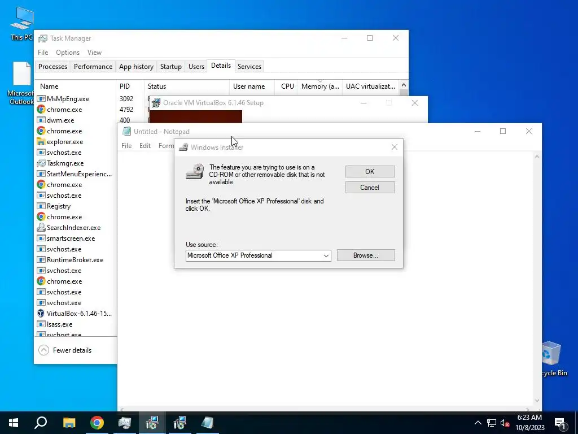
Task: Switch to Notepad taskbar button
Action: coord(208,423)
